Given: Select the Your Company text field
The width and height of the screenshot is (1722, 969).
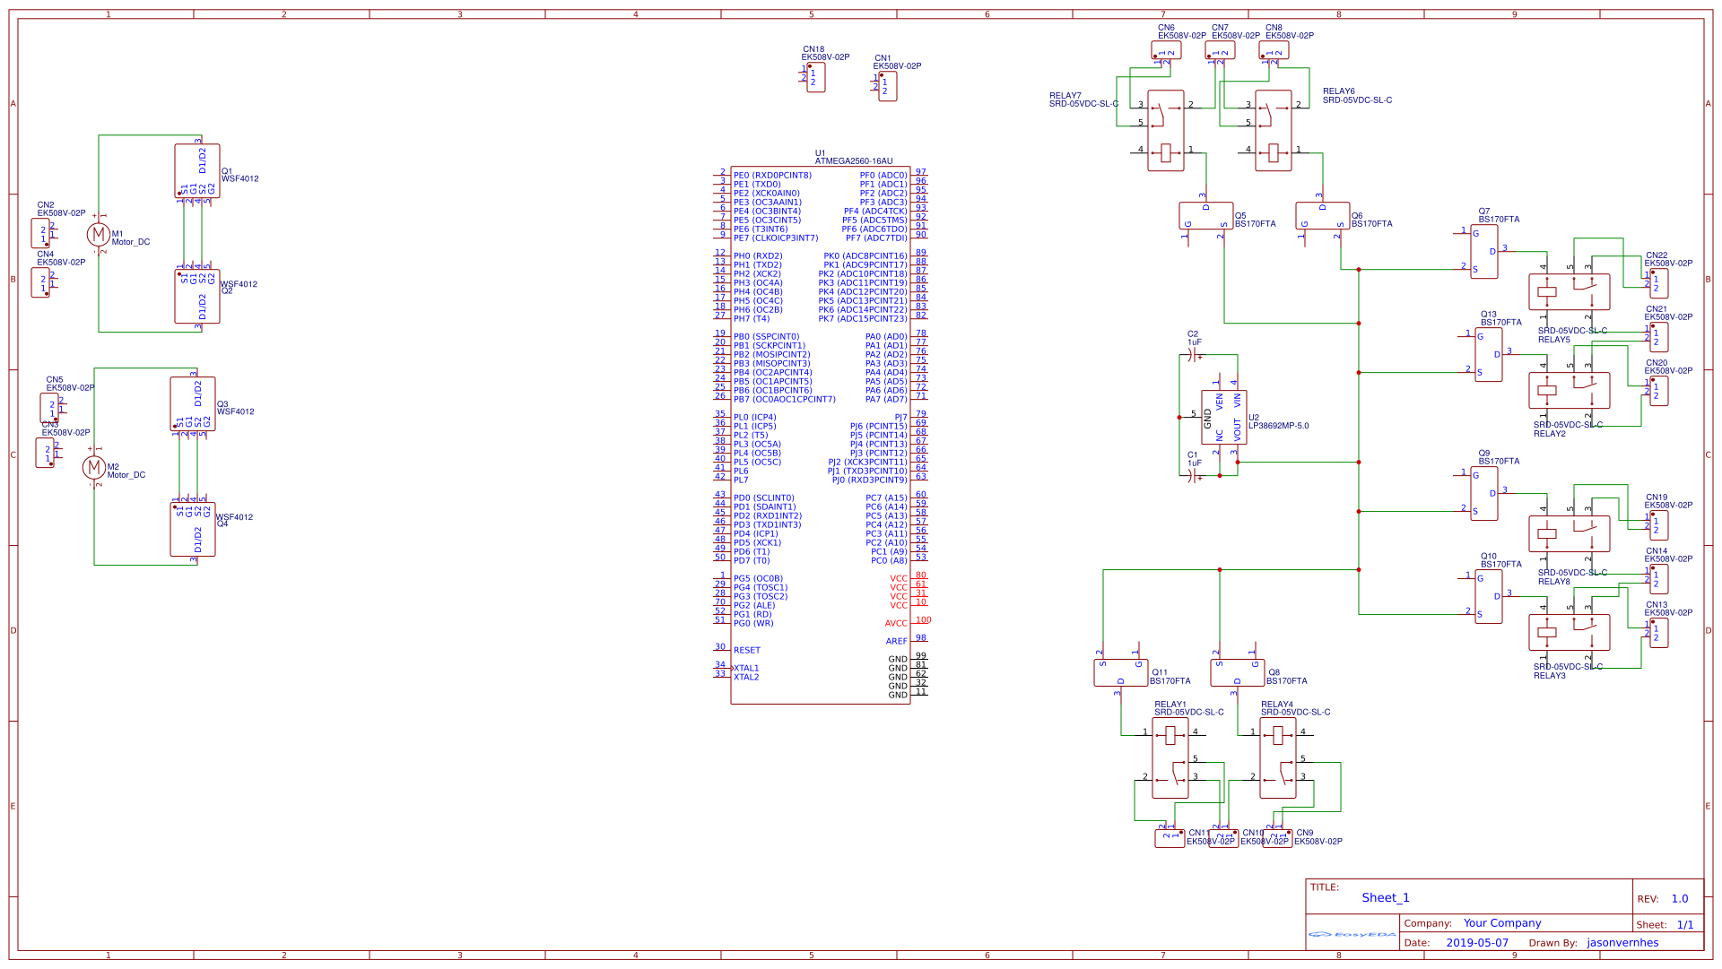Looking at the screenshot, I should [x=1500, y=922].
